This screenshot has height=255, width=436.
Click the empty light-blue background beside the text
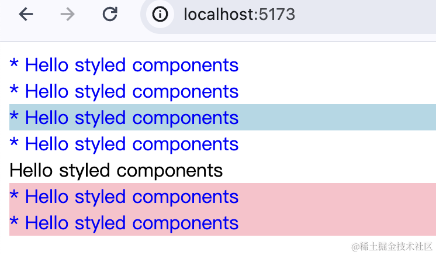point(337,117)
